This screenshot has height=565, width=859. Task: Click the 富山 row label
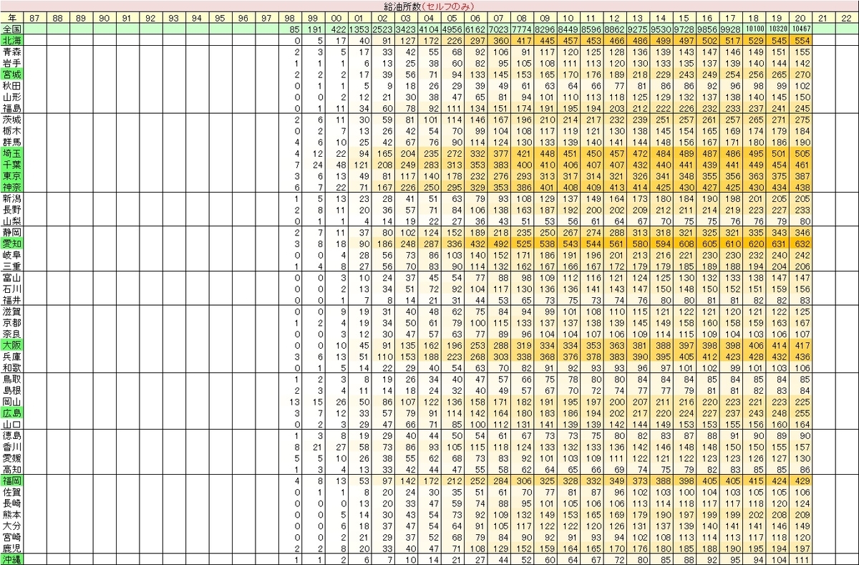point(11,278)
